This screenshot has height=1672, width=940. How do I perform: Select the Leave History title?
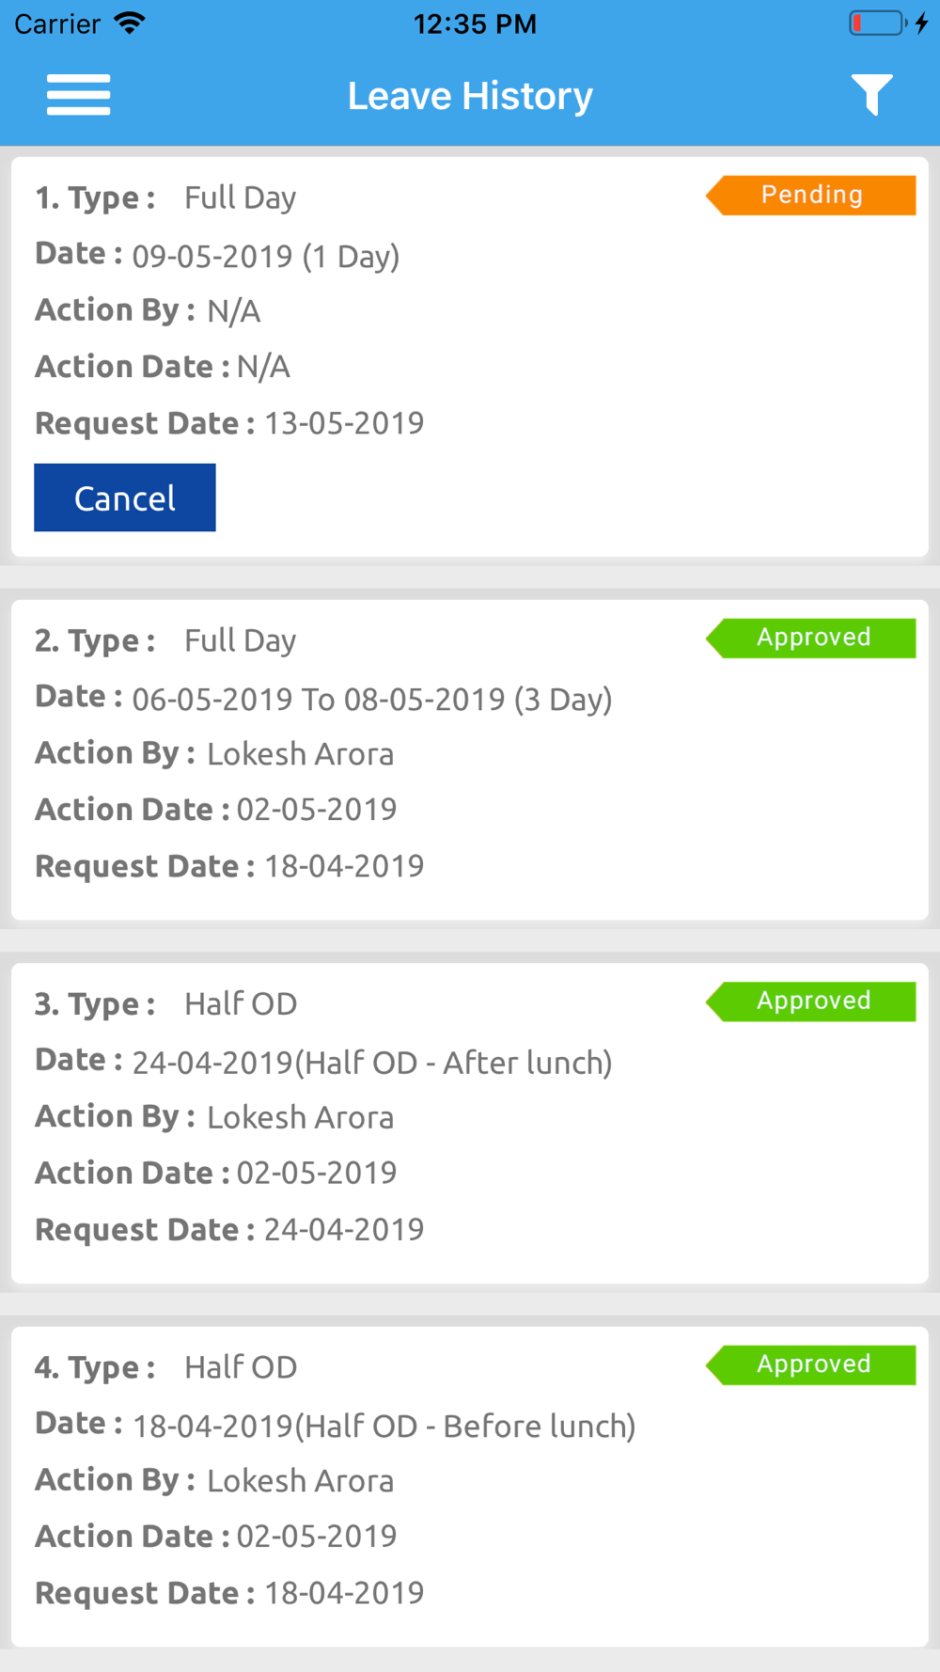click(470, 96)
